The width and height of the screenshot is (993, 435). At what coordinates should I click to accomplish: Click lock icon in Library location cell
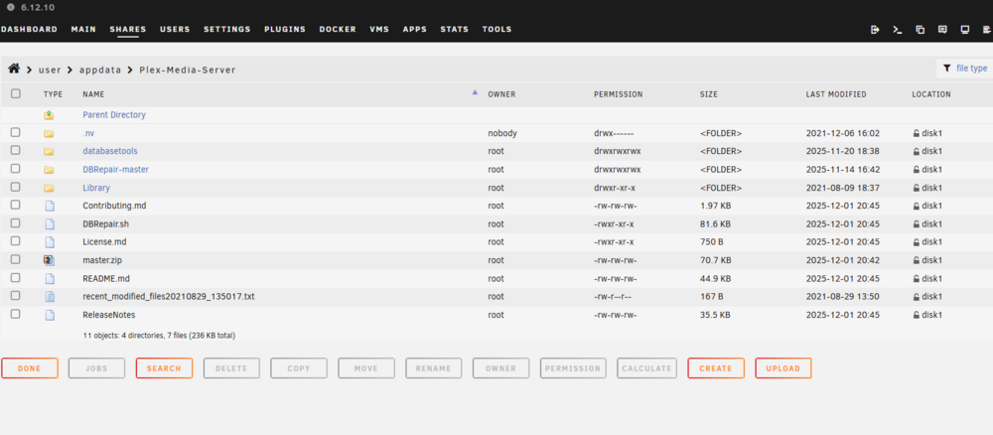(x=916, y=188)
